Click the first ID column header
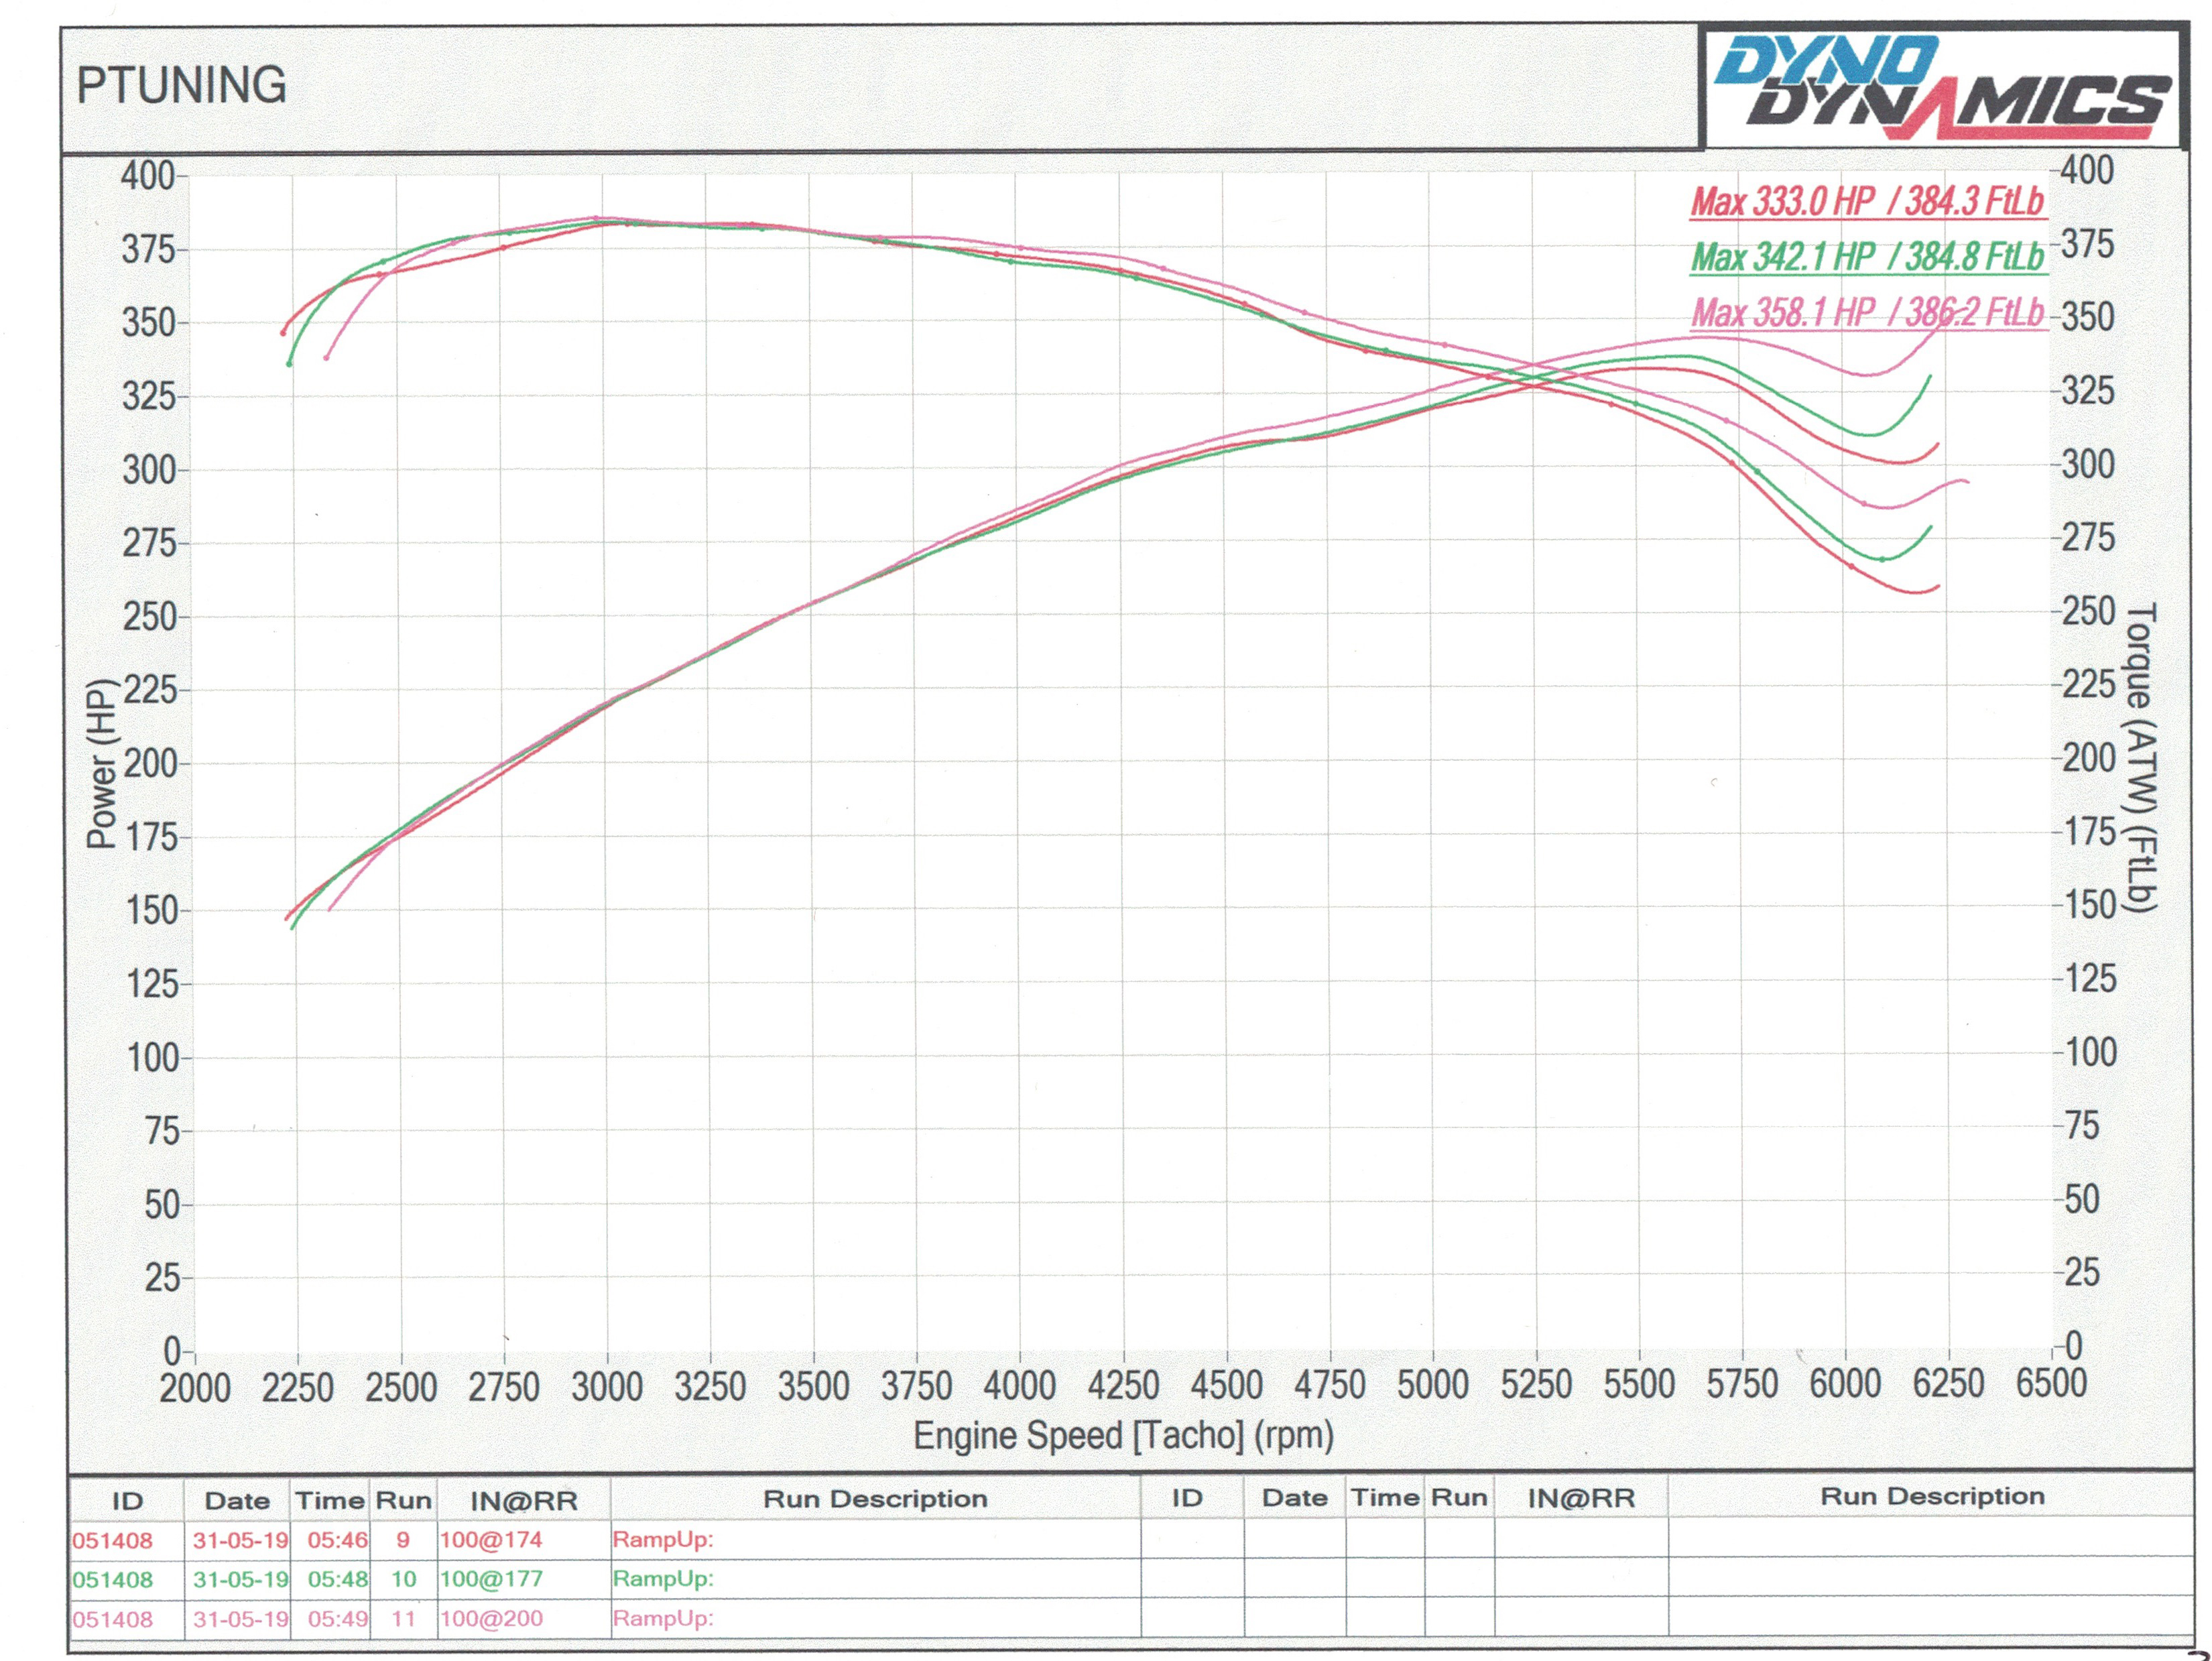Screen dimensions: 2212x1661 (127, 1501)
